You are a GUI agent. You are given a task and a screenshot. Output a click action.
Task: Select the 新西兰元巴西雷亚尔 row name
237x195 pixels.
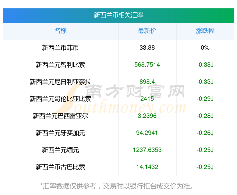(x=61, y=116)
